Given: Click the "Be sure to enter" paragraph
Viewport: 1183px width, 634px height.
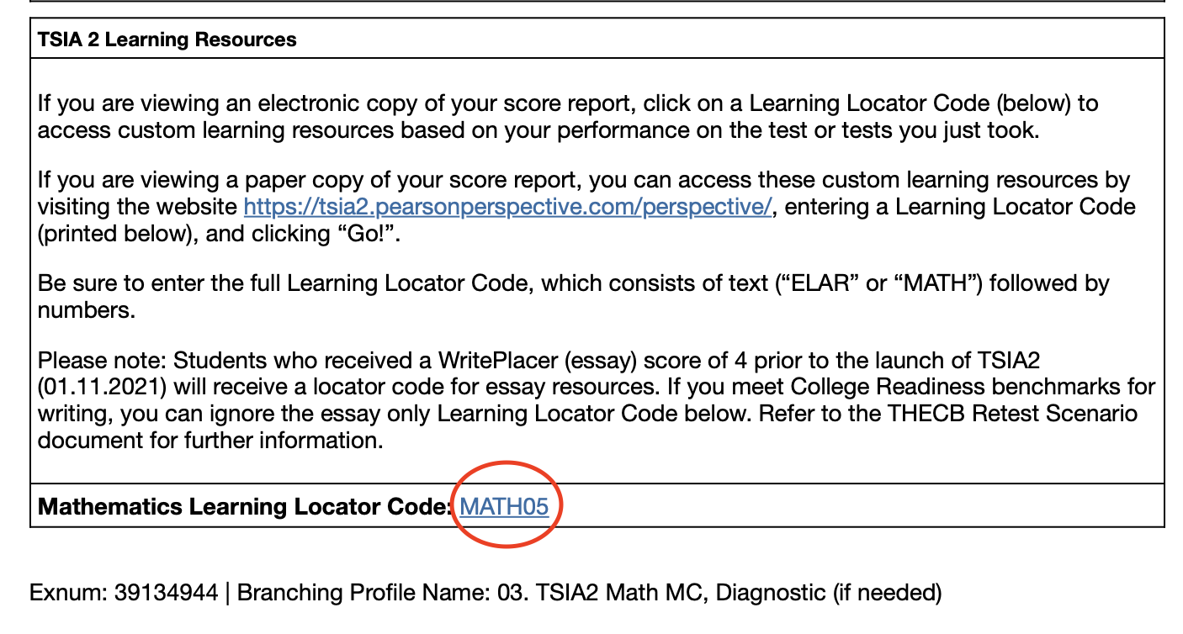Looking at the screenshot, I should point(574,297).
